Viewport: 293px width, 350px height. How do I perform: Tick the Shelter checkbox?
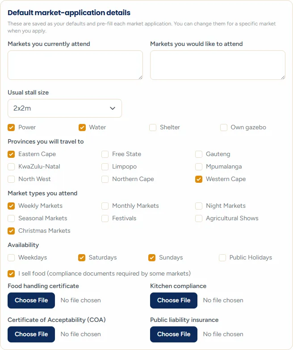[153, 128]
